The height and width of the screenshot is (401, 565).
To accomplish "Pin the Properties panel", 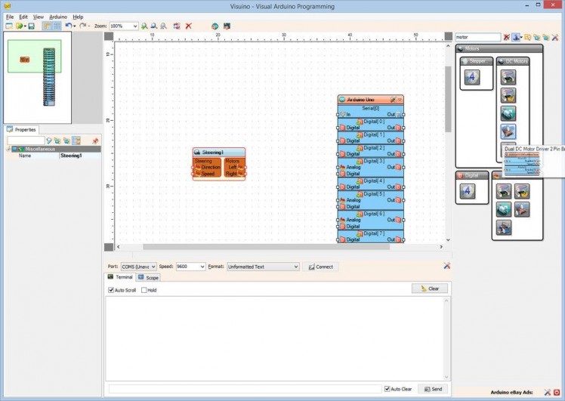I will pos(95,140).
